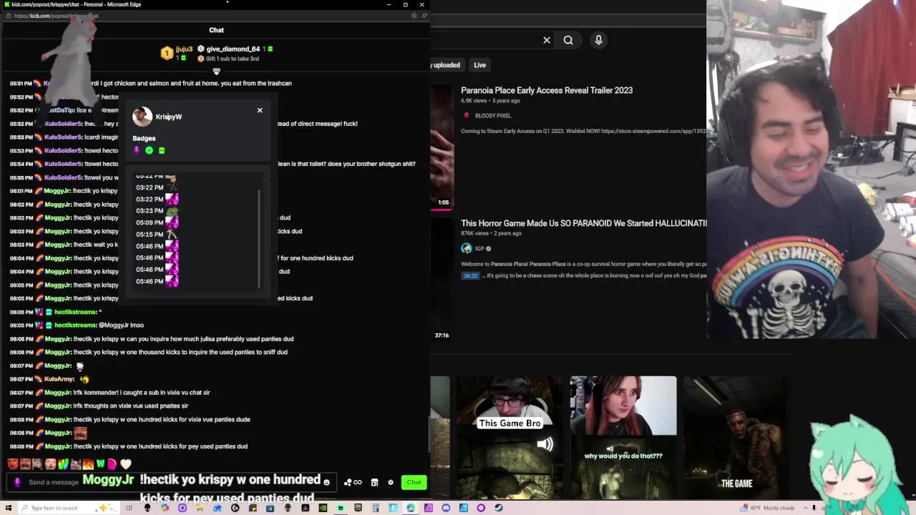Jump to 36:32 transcript timestamp
The width and height of the screenshot is (916, 515).
(470, 275)
